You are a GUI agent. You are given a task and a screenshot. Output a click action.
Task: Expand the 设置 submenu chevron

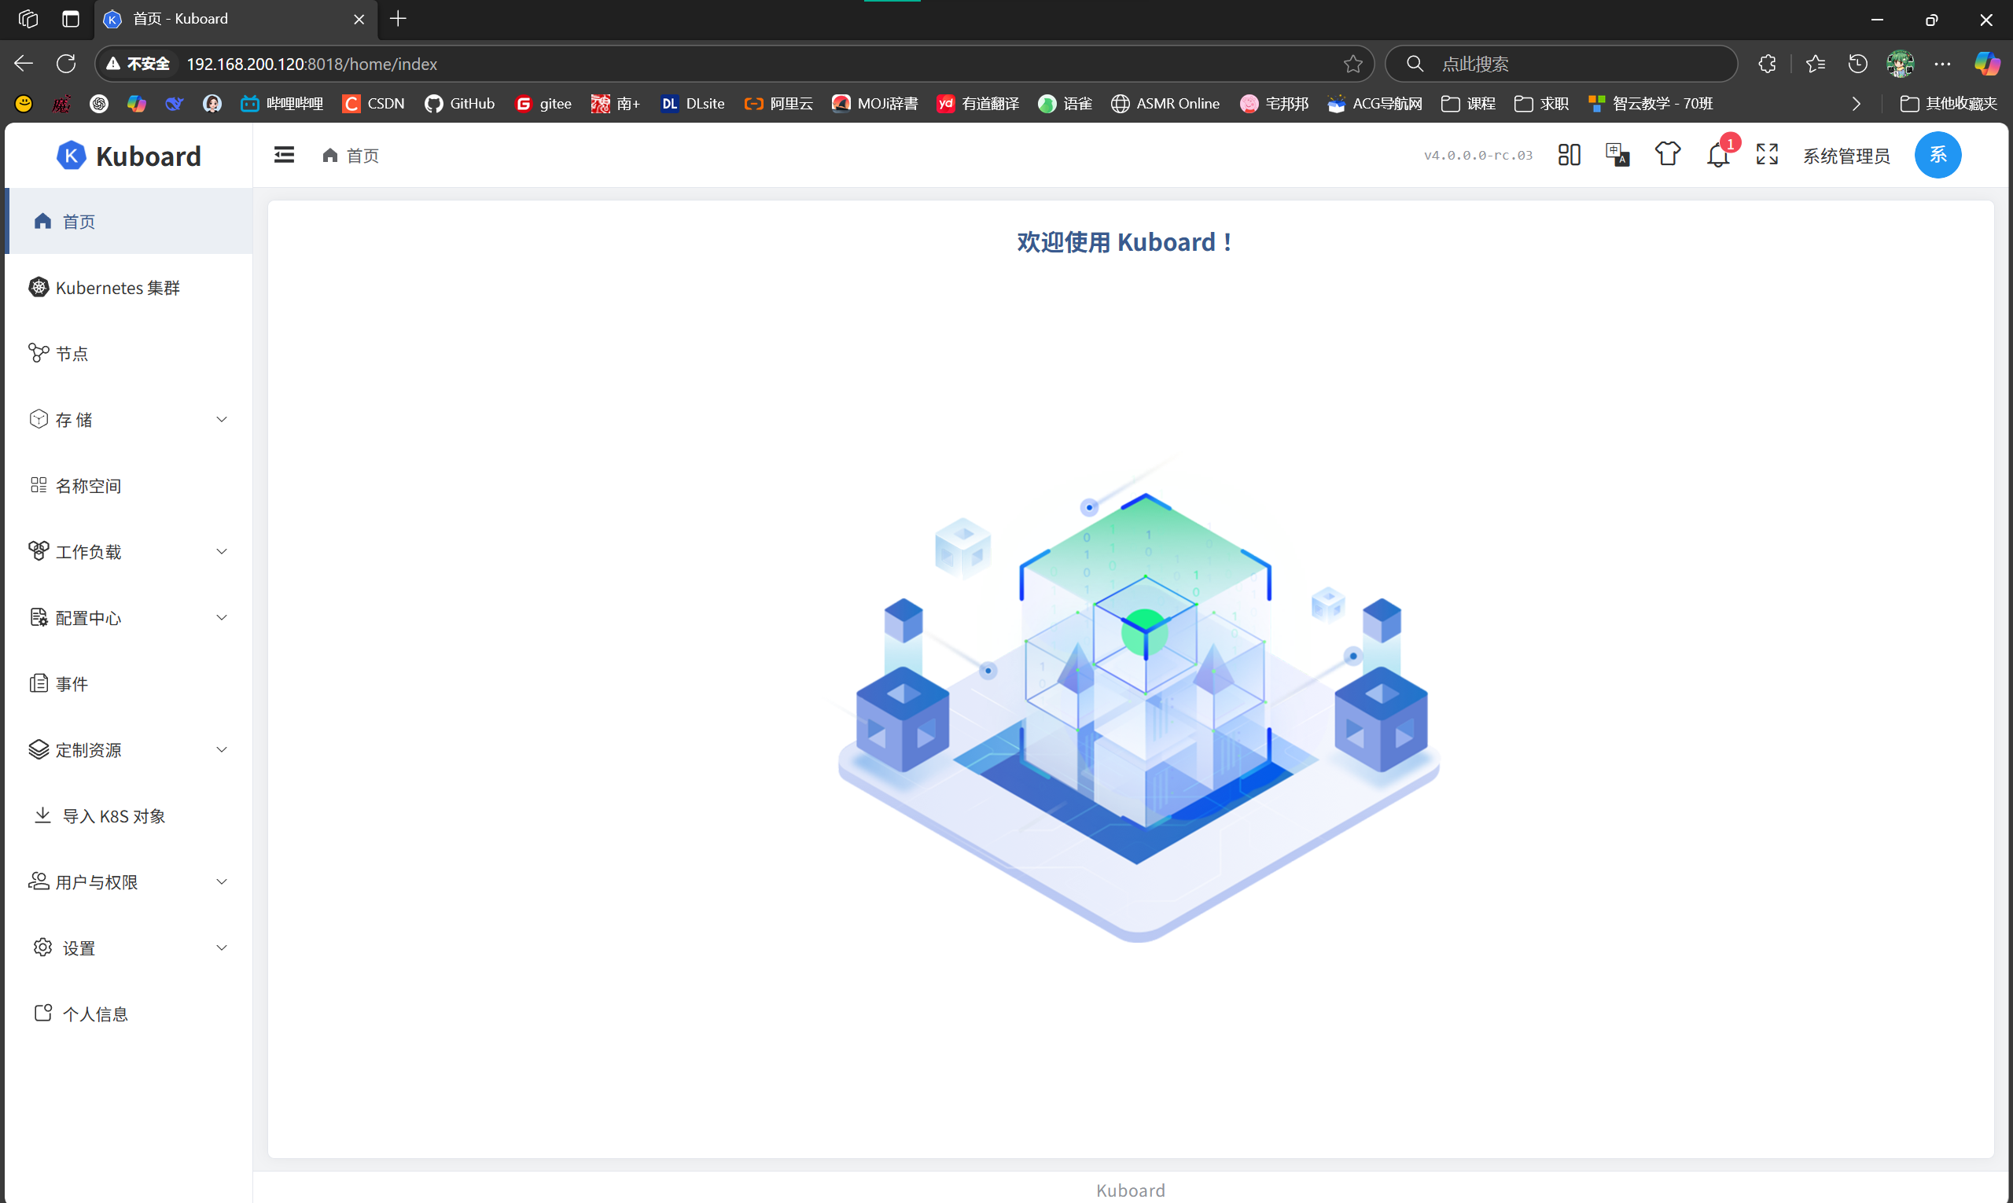pyautogui.click(x=221, y=947)
